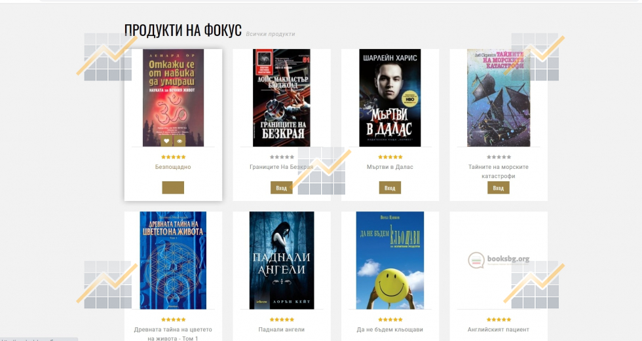
Task: Click the booksbg.org placeholder cover image
Action: tap(499, 260)
